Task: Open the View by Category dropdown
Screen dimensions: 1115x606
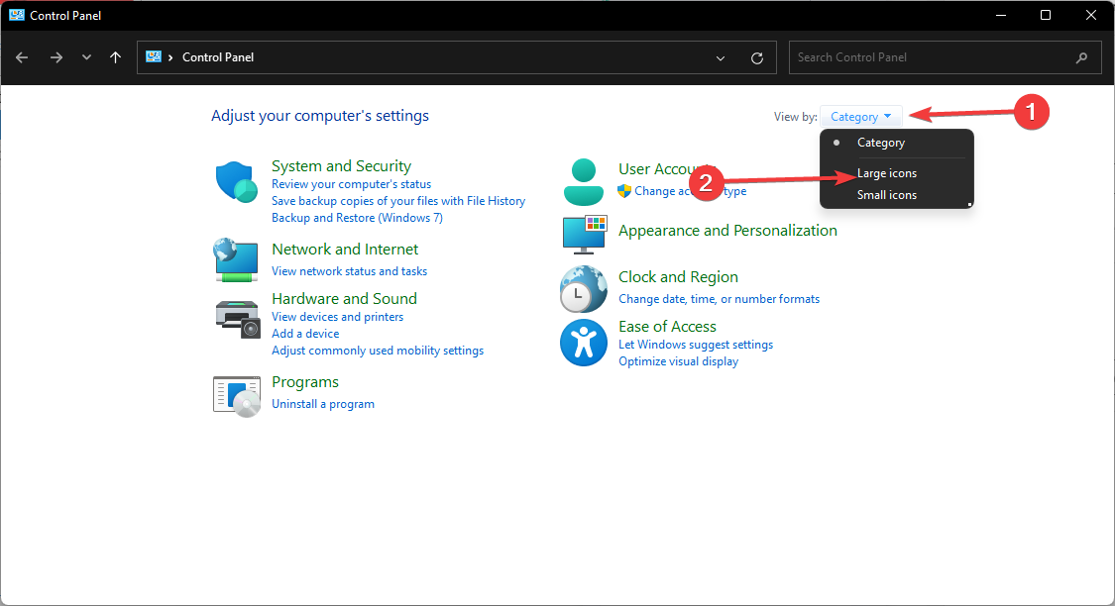Action: (860, 117)
